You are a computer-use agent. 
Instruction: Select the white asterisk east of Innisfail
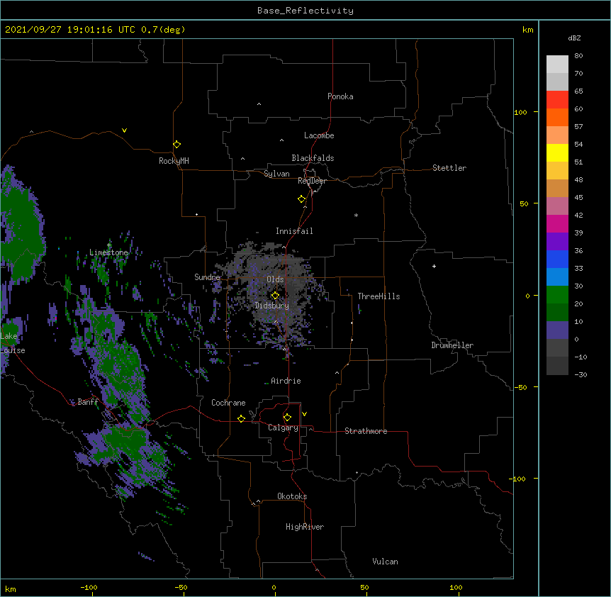pos(356,215)
